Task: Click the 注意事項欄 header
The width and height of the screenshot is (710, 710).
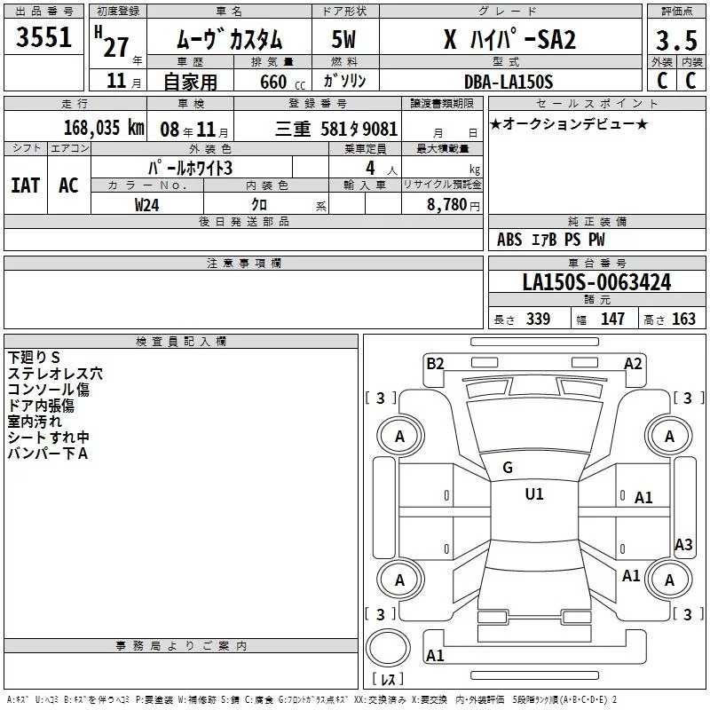Action: click(x=243, y=263)
